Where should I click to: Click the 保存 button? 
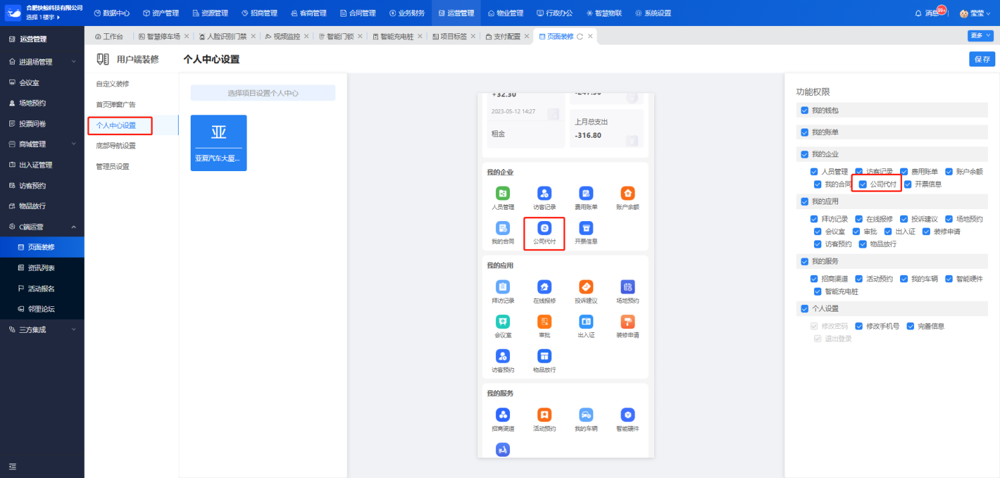(x=982, y=59)
